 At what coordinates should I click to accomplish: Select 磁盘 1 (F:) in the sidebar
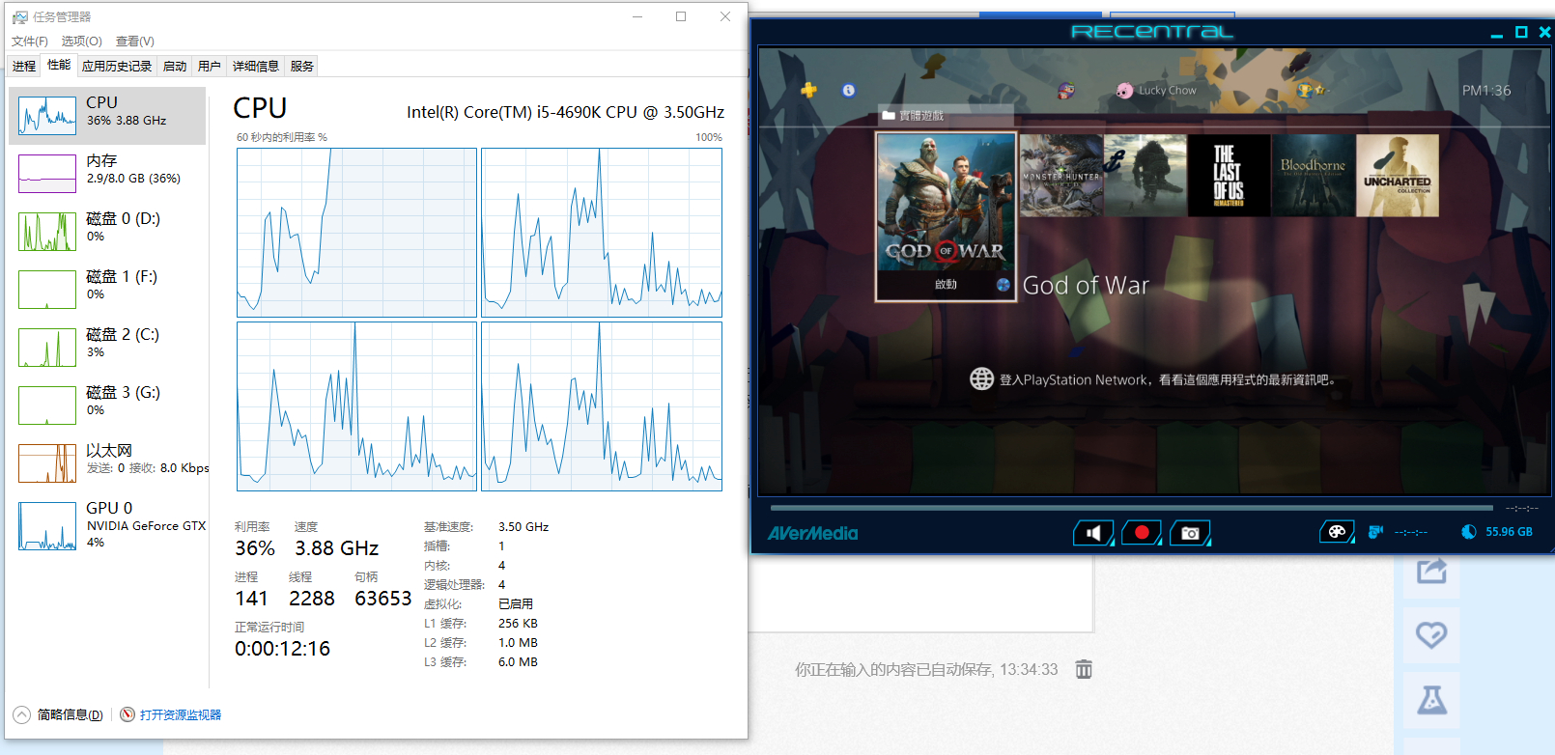(x=107, y=290)
